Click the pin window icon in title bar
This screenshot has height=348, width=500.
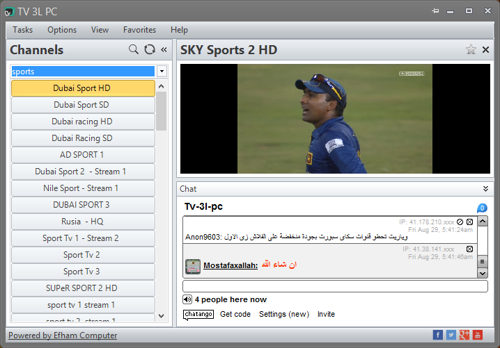435,11
